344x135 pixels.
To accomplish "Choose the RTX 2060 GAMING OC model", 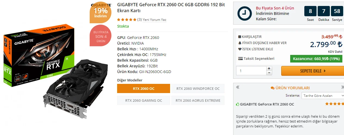I will 143,100.
